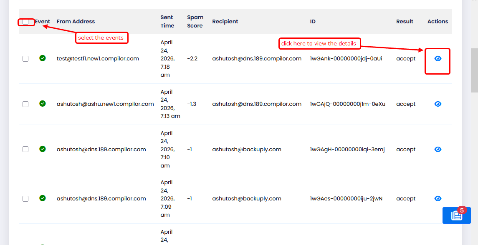Click green status icon for test@test11 row

click(43, 58)
